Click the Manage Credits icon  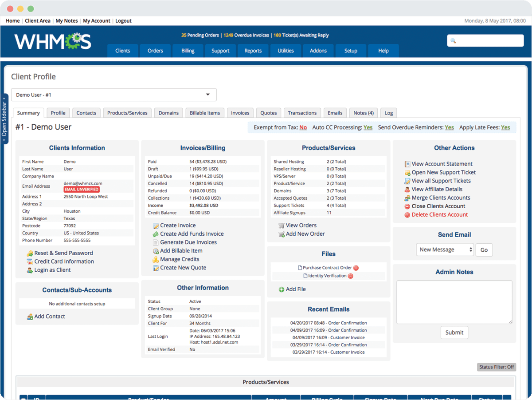coord(156,260)
